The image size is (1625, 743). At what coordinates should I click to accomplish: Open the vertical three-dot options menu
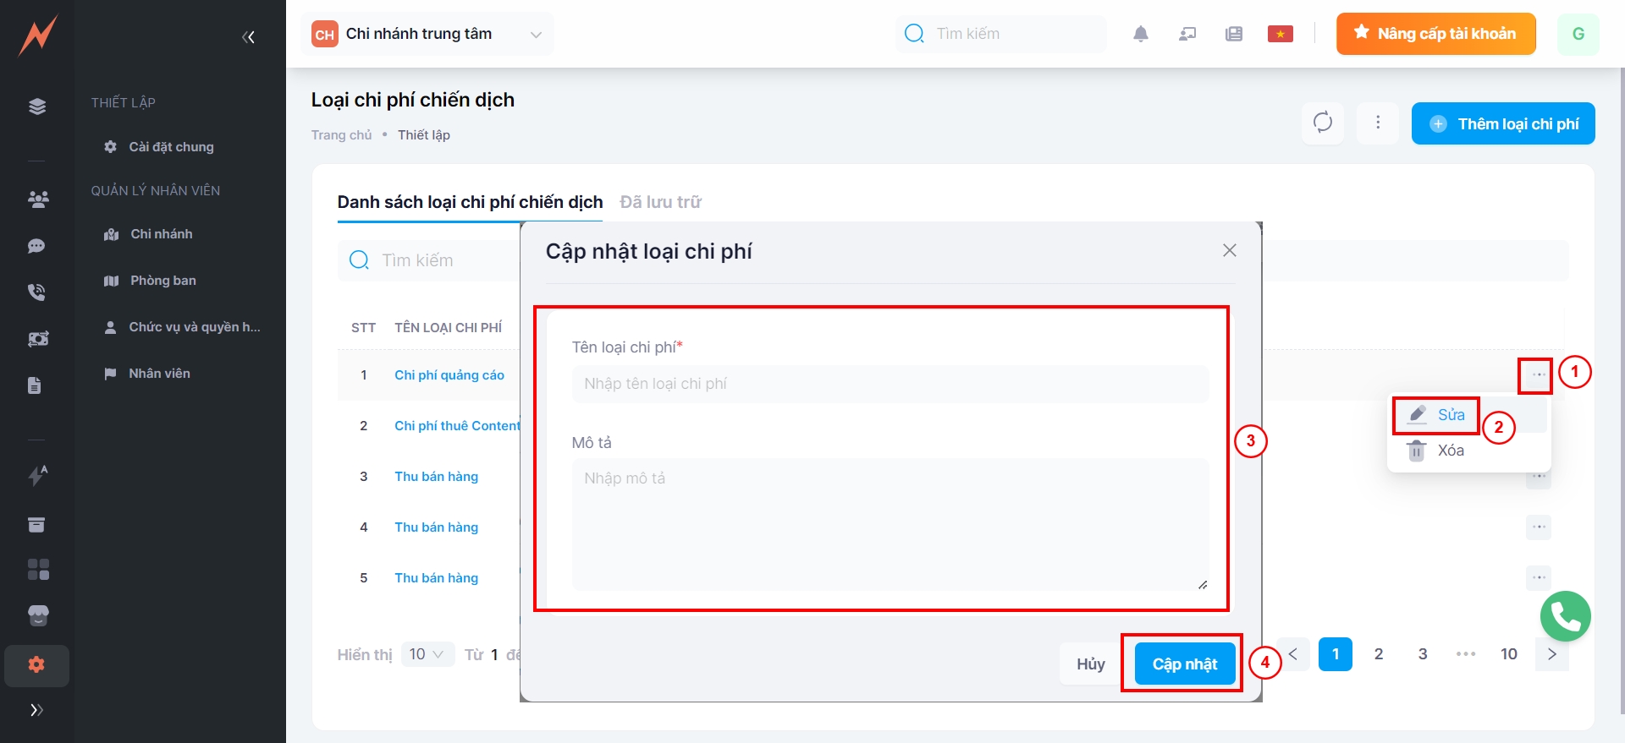[1377, 123]
